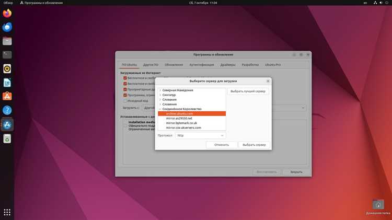Toggle the 'Проприетарные…' checkbox in main window
The height and width of the screenshot is (220, 392).
(125, 89)
